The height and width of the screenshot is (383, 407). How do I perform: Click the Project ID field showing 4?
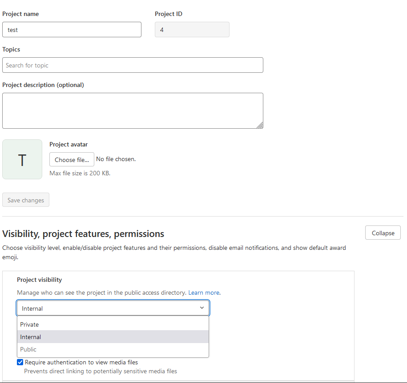click(192, 30)
